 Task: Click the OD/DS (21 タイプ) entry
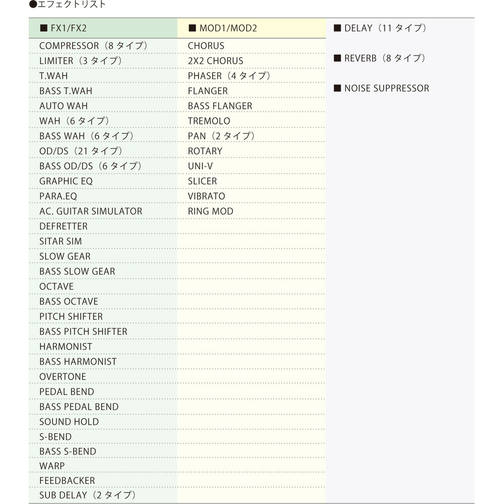81,151
